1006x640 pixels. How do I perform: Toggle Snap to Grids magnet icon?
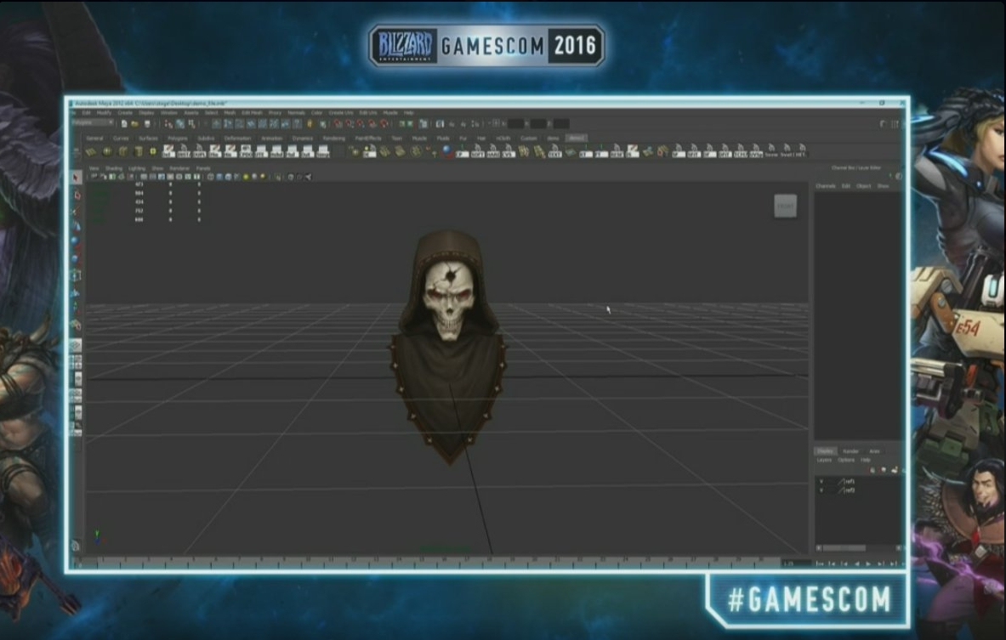tap(338, 124)
